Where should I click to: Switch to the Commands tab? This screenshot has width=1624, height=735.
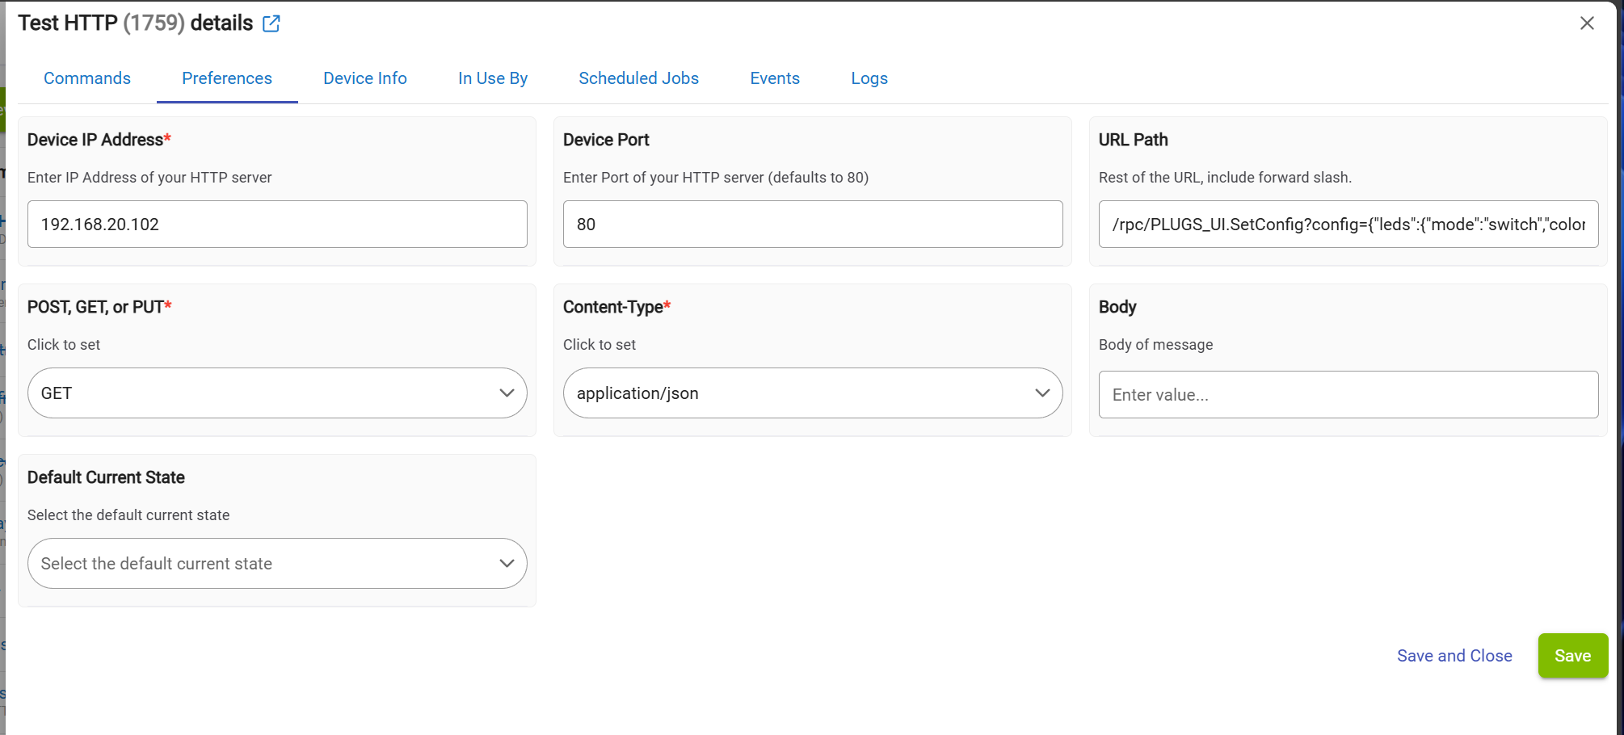(87, 78)
